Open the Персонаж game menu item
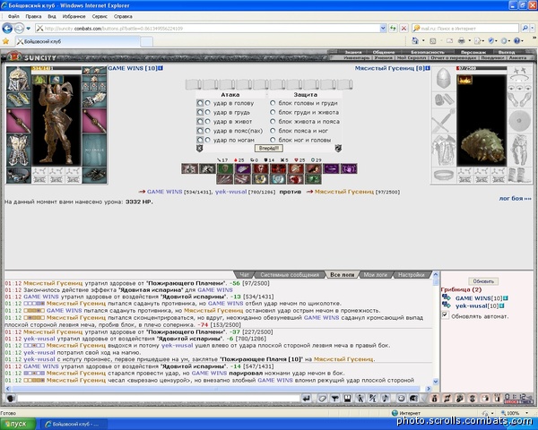538x430 pixels. pyautogui.click(x=473, y=53)
